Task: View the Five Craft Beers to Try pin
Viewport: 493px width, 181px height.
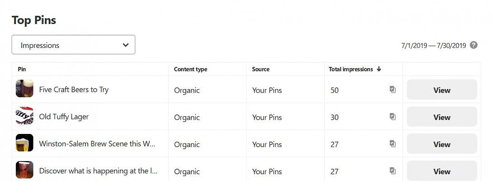Action: [x=441, y=90]
